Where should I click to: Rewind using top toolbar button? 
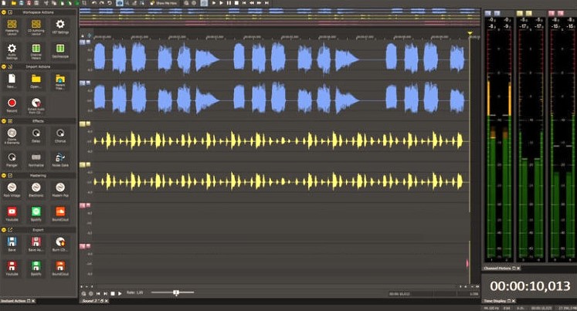click(252, 3)
